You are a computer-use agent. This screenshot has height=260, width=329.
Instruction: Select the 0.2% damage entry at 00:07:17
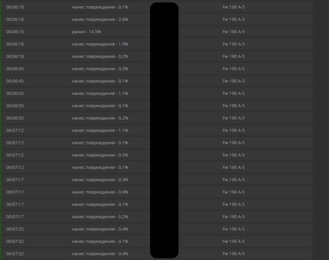(156, 217)
